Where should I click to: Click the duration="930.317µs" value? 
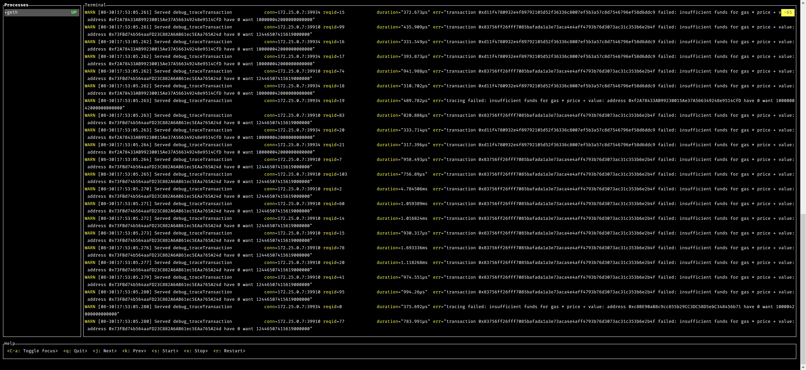click(404, 233)
